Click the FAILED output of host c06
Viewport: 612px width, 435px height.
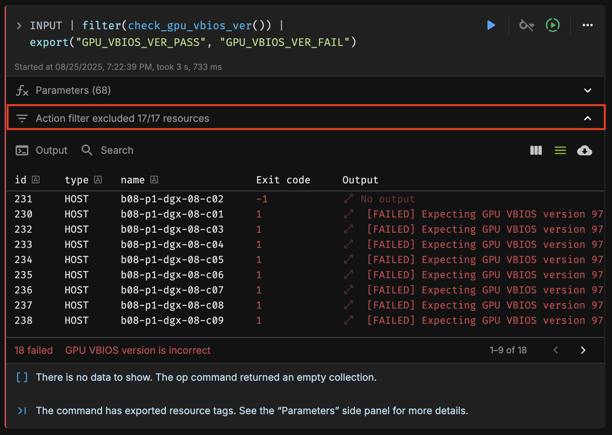(x=485, y=275)
